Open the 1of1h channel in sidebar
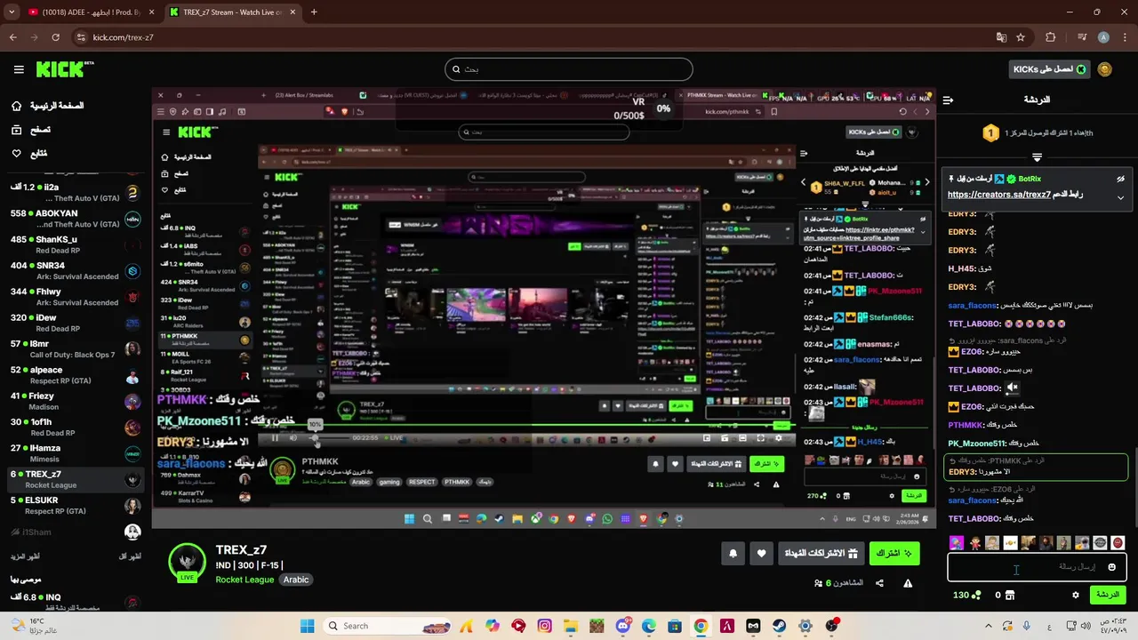The height and width of the screenshot is (640, 1138). click(x=74, y=427)
